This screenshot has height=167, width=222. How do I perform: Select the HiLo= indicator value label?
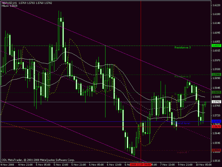pos(10,6)
